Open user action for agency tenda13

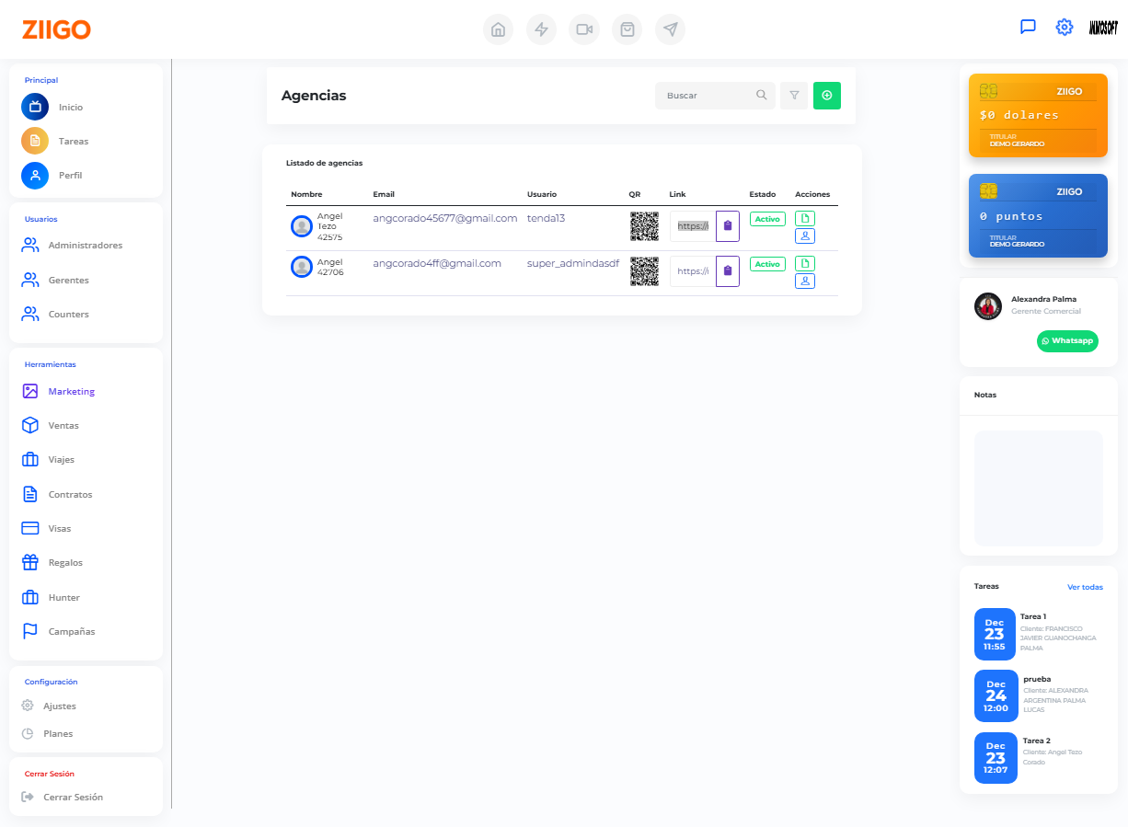805,235
